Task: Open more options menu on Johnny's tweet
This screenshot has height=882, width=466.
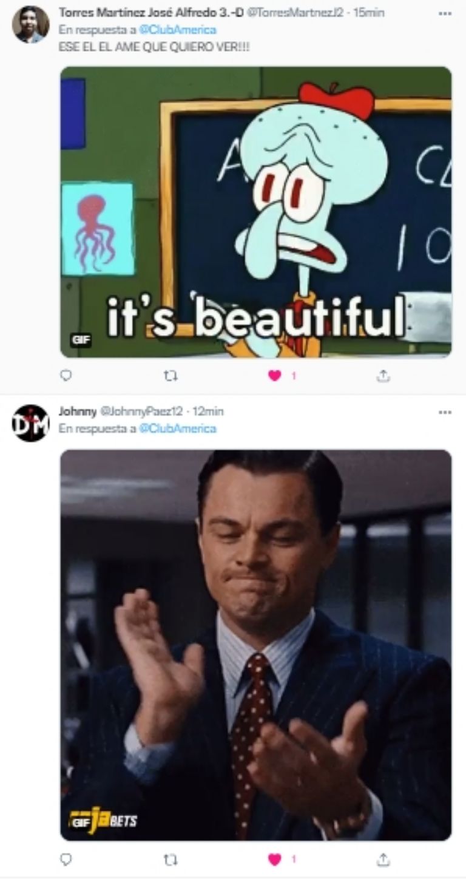Action: point(445,412)
